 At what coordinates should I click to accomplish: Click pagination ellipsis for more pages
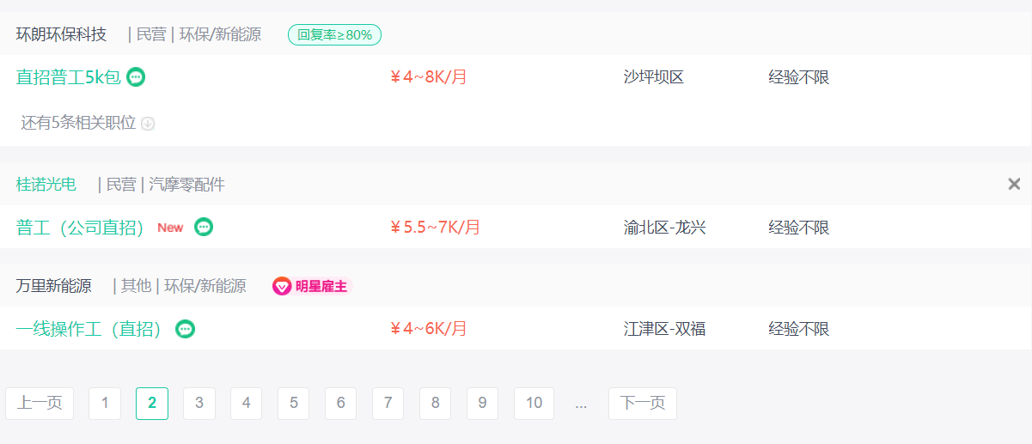[x=581, y=404]
